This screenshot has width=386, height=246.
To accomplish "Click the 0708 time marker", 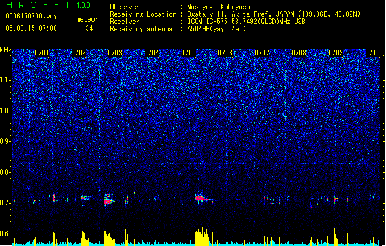I will pyautogui.click(x=299, y=53).
